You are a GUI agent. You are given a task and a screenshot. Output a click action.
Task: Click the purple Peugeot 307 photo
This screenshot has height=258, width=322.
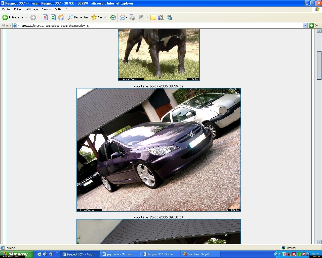pos(158,150)
